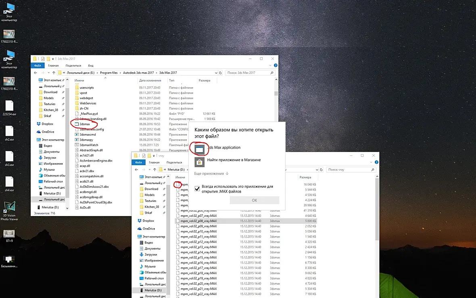This screenshot has height=298, width=476.
Task: Open recent locations dropdown in vray window
Action: point(149,170)
